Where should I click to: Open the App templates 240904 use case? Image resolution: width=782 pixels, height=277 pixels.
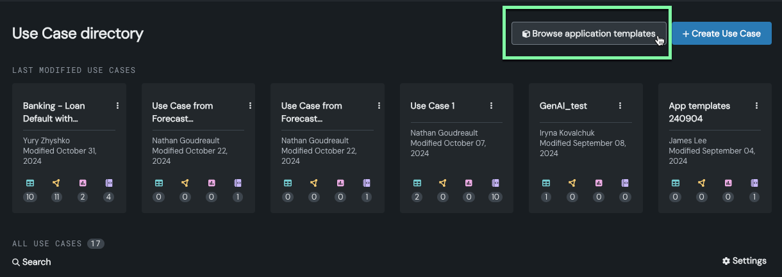(699, 112)
